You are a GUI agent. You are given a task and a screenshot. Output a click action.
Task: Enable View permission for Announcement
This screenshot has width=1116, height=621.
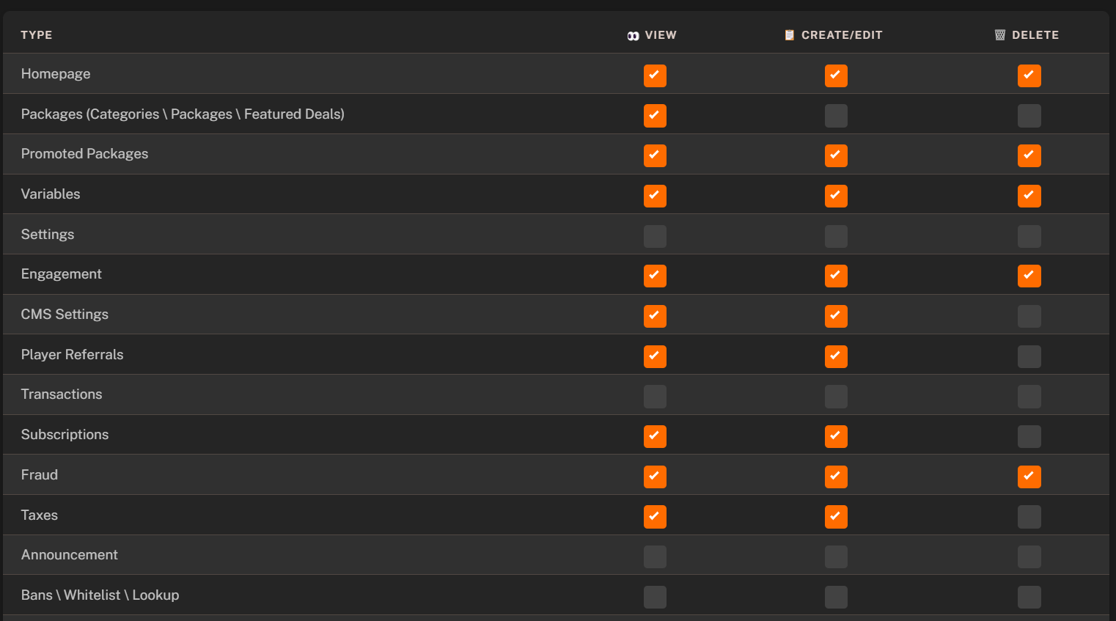(x=655, y=556)
